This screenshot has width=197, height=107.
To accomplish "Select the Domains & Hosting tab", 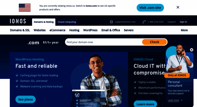I will point(44,22).
